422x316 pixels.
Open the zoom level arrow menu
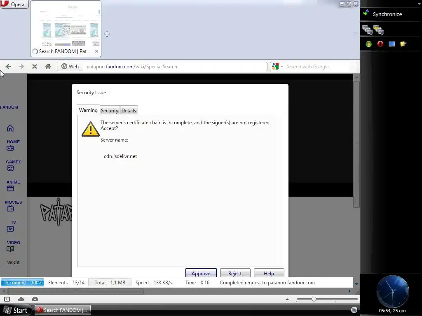(x=287, y=299)
